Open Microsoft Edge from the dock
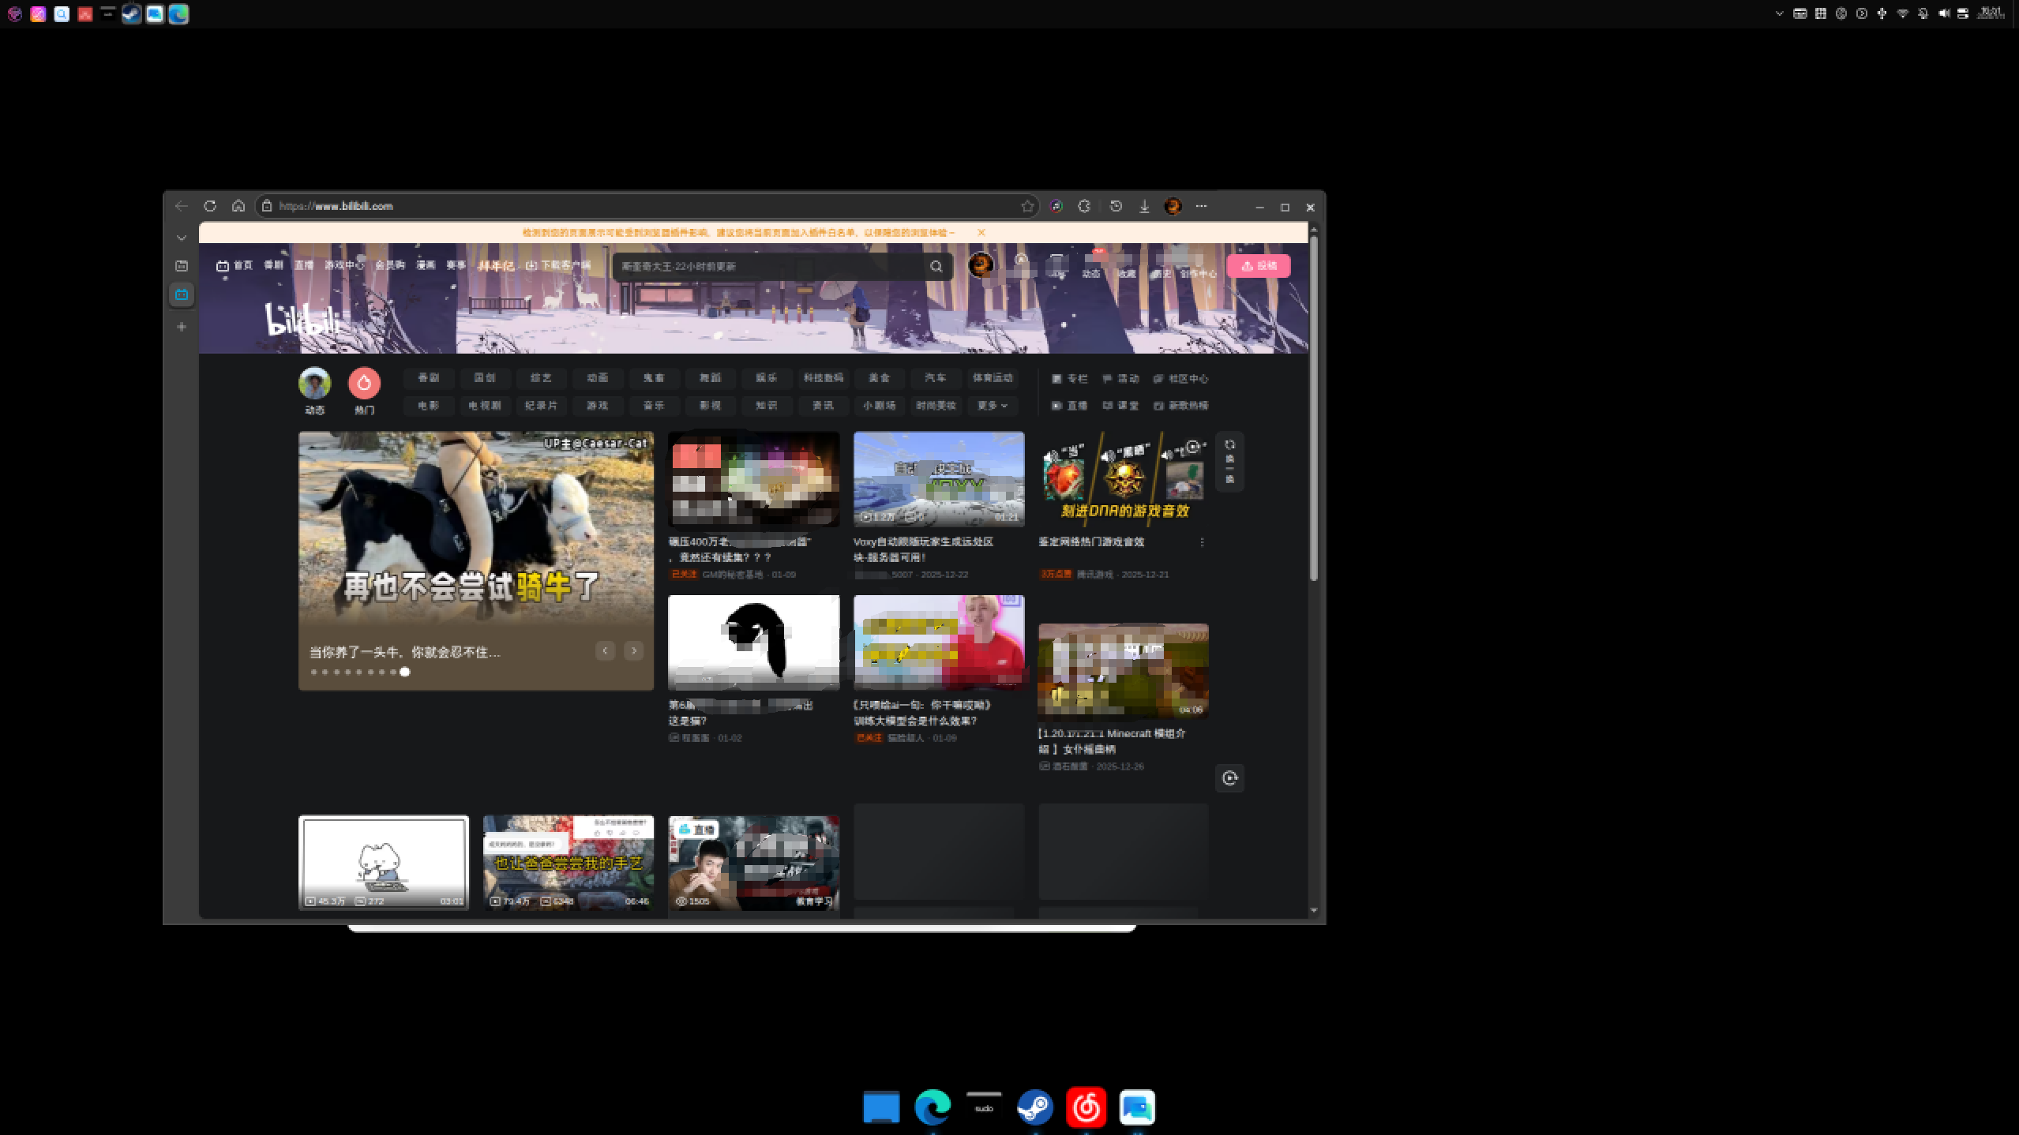 pos(933,1107)
